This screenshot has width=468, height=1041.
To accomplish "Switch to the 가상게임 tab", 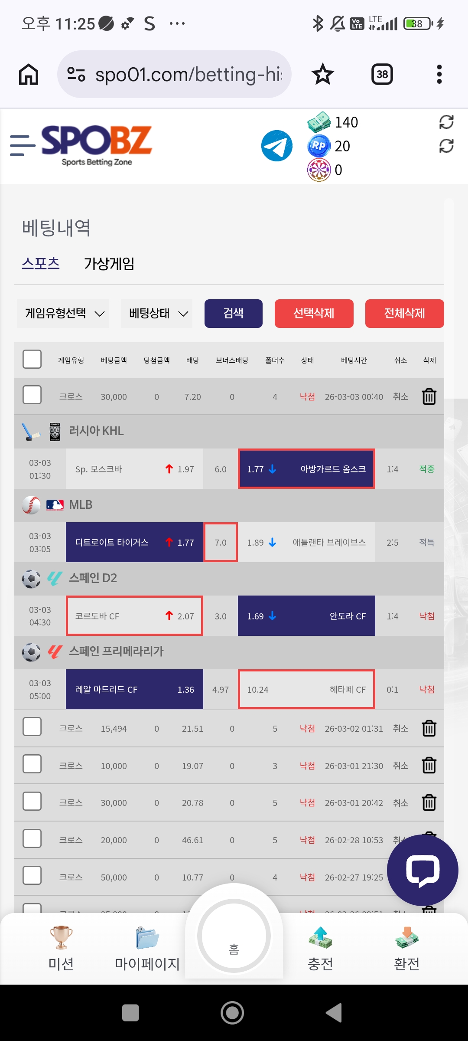I will click(109, 263).
